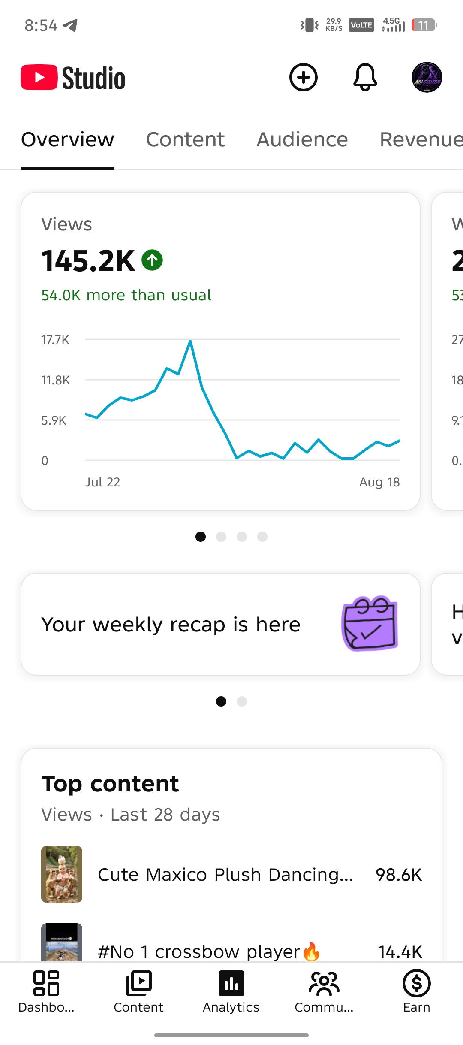Select the Overview tab
Screen dimensions: 463x1045
point(68,139)
